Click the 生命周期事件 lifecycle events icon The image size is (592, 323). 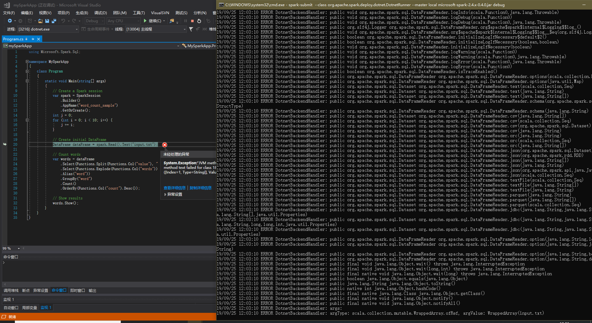tap(84, 29)
